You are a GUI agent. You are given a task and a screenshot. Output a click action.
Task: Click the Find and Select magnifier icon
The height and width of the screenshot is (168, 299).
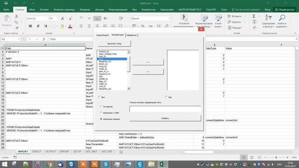[x=282, y=18]
